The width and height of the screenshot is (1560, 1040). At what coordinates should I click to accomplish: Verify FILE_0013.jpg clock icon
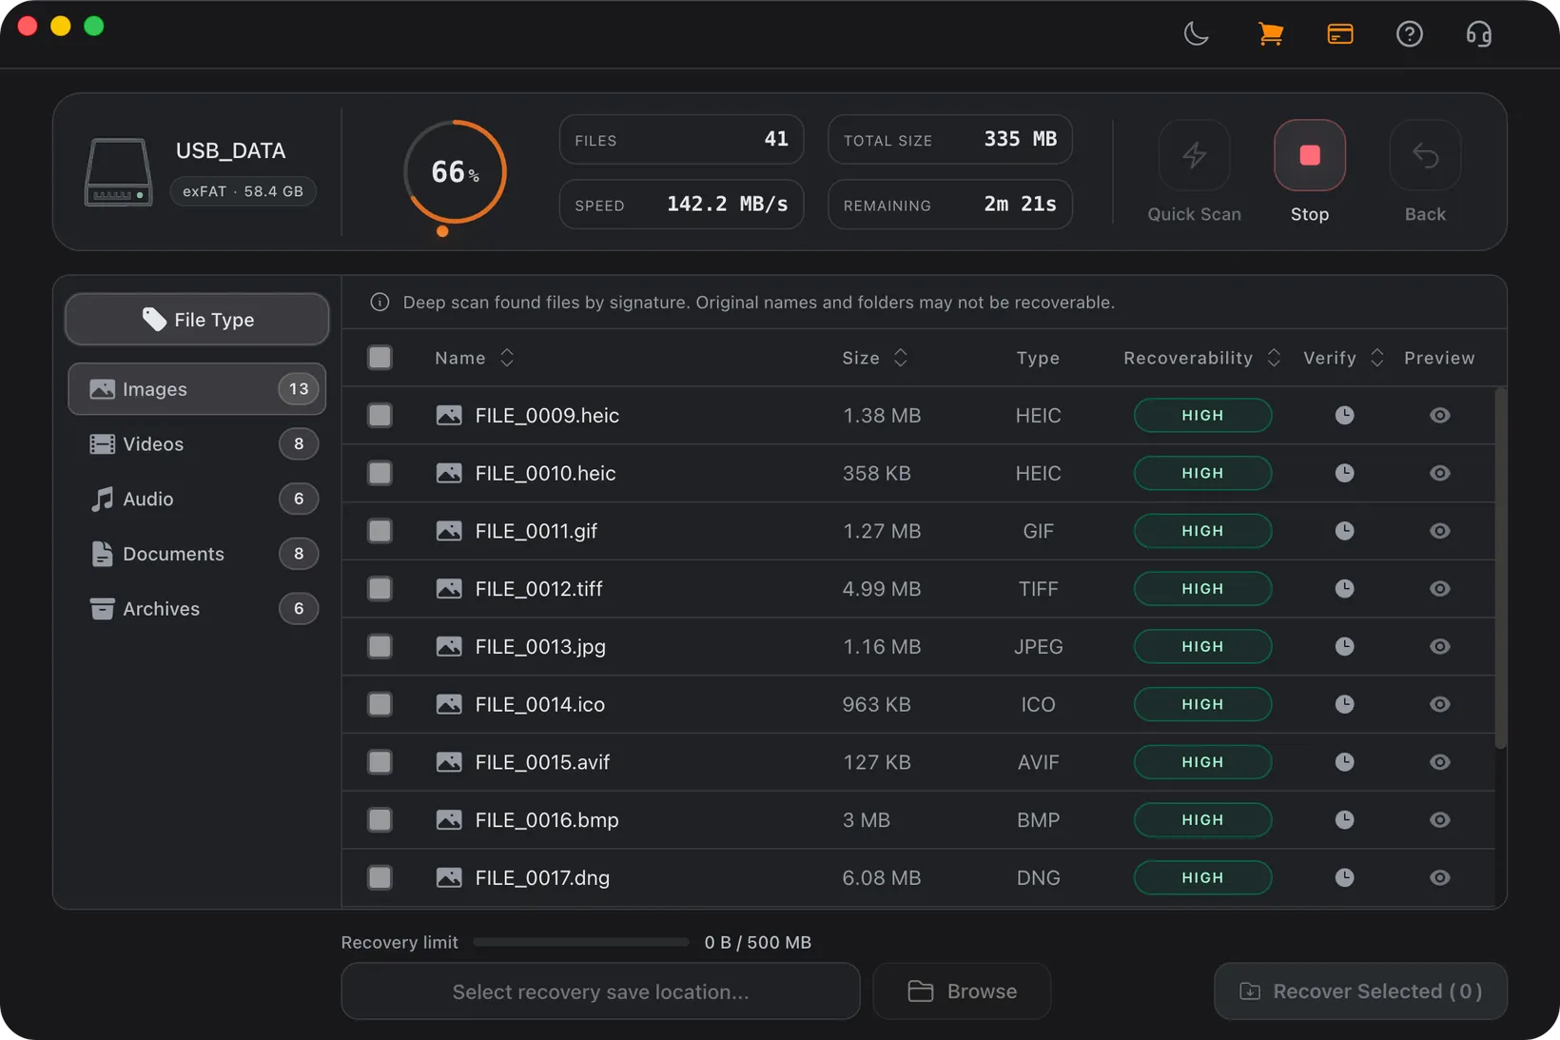[1344, 646]
